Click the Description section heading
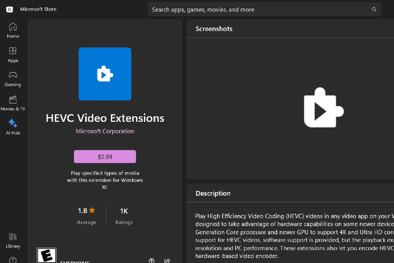 (213, 193)
